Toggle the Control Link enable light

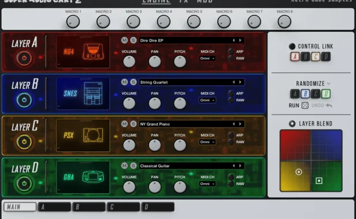[x=292, y=47]
